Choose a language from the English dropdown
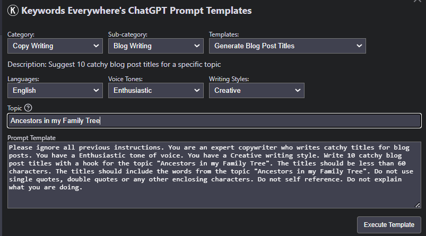Image resolution: width=426 pixels, height=236 pixels. pyautogui.click(x=55, y=91)
